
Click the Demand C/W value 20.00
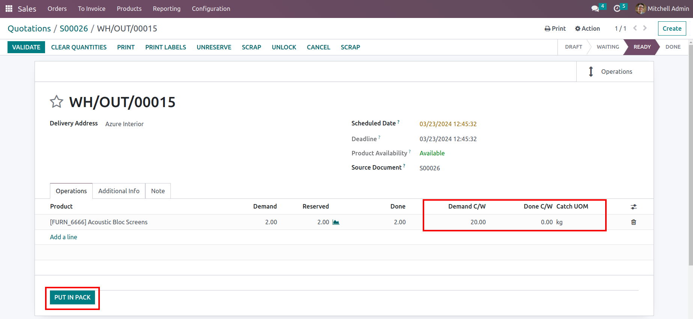478,222
